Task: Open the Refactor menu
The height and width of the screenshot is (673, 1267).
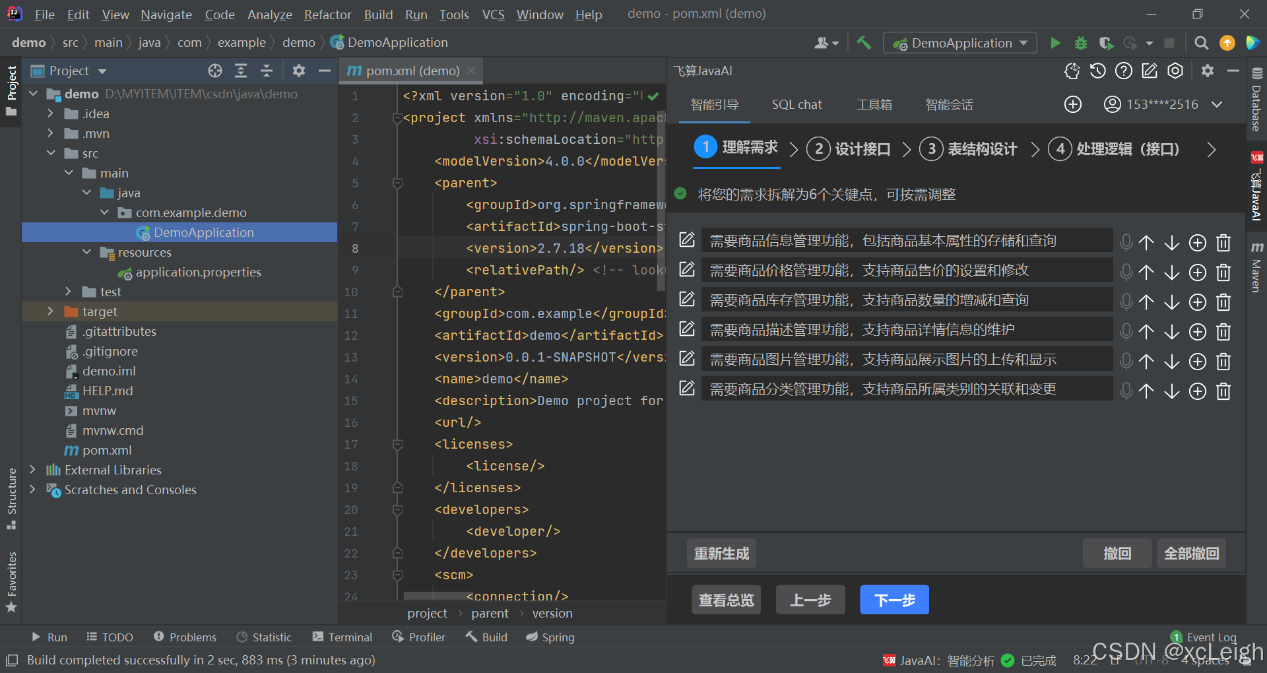Action: point(327,14)
